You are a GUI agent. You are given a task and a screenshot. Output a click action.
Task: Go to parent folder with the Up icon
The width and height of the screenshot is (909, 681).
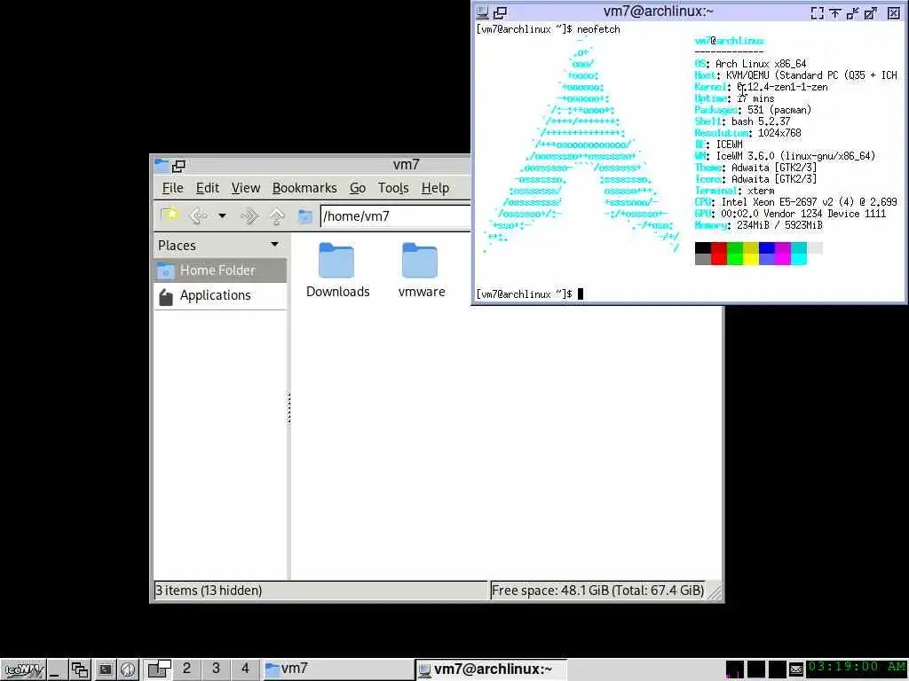click(277, 216)
